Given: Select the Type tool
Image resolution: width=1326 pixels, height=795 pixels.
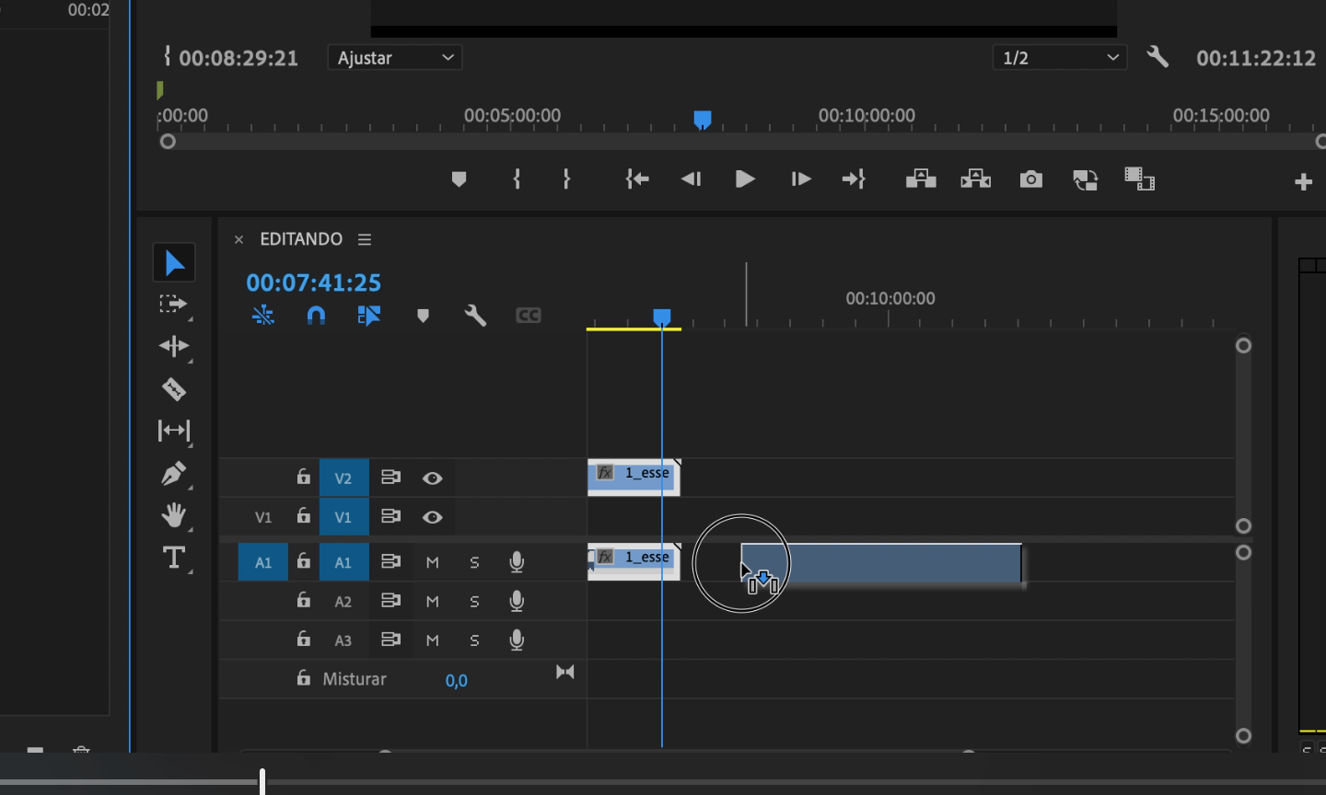Looking at the screenshot, I should point(173,558).
